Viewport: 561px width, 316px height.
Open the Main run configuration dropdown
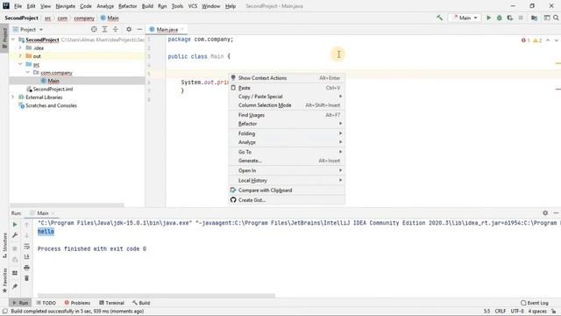[465, 18]
